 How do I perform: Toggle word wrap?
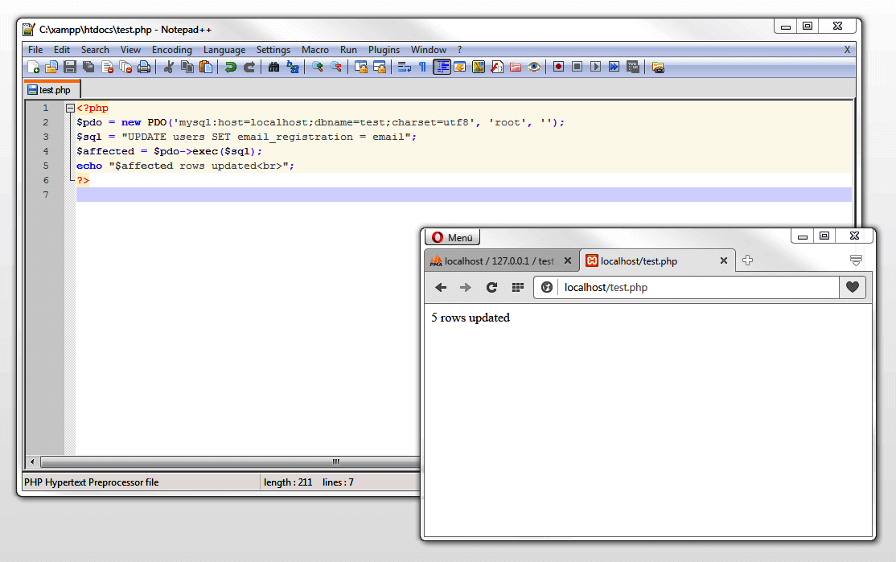[x=404, y=67]
